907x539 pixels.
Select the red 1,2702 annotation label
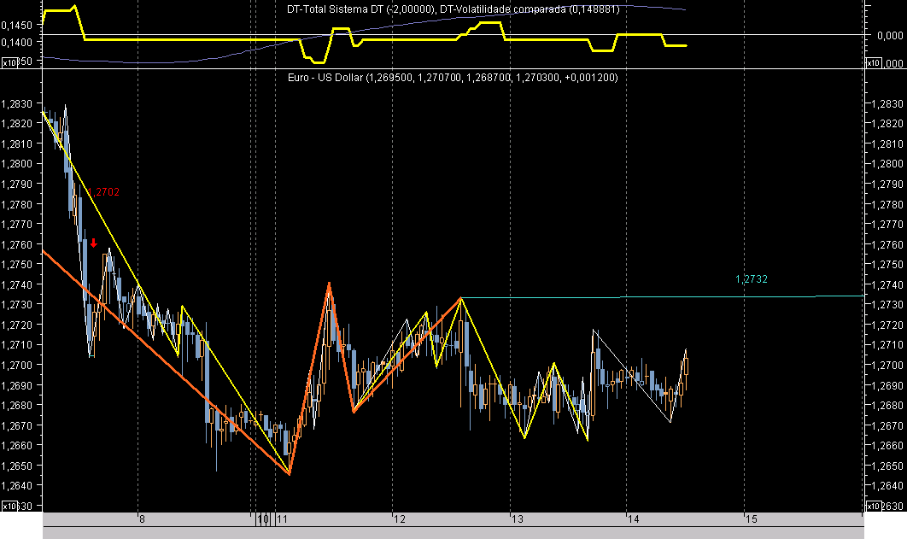pyautogui.click(x=104, y=191)
